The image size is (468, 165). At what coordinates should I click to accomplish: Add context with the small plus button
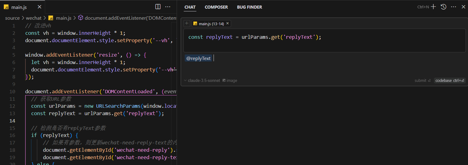click(187, 24)
